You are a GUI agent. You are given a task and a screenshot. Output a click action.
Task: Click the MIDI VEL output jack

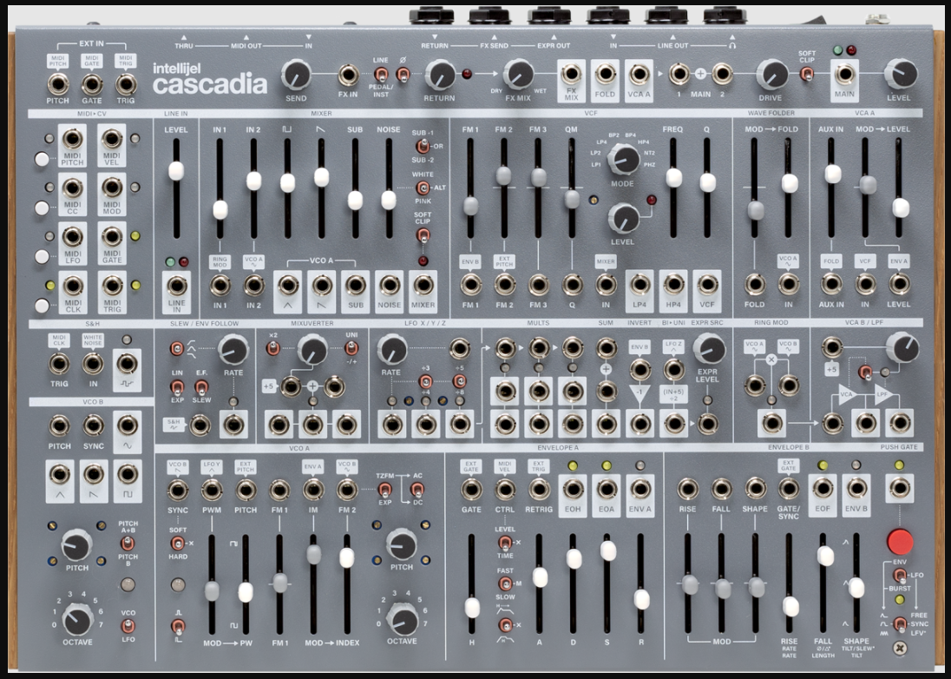[112, 139]
